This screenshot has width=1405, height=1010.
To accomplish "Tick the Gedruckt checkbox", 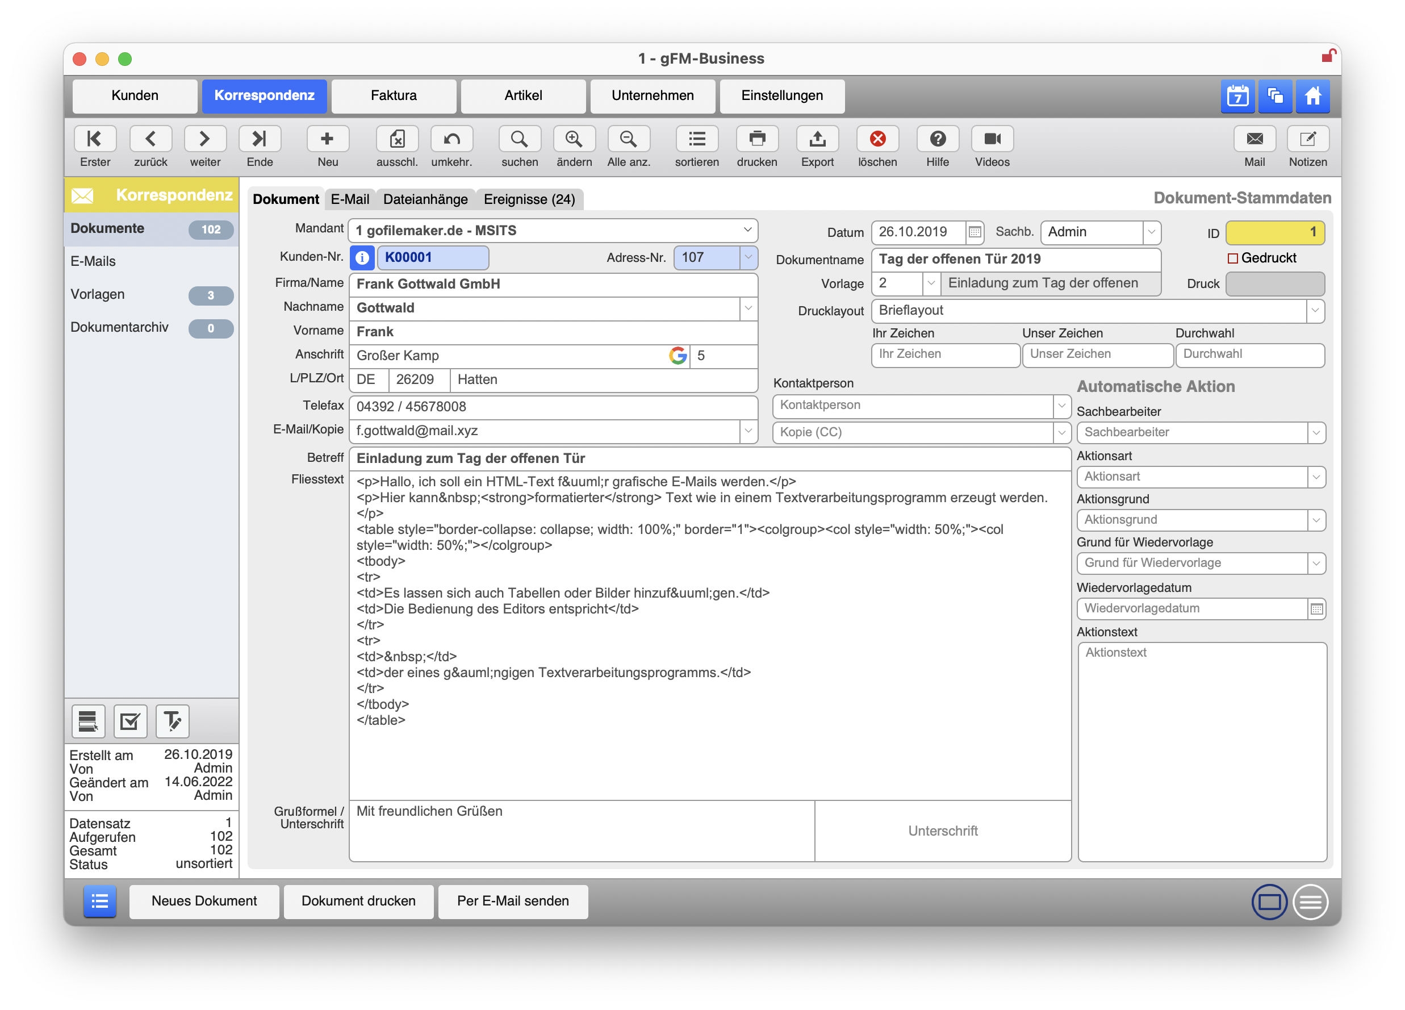I will pos(1232,258).
